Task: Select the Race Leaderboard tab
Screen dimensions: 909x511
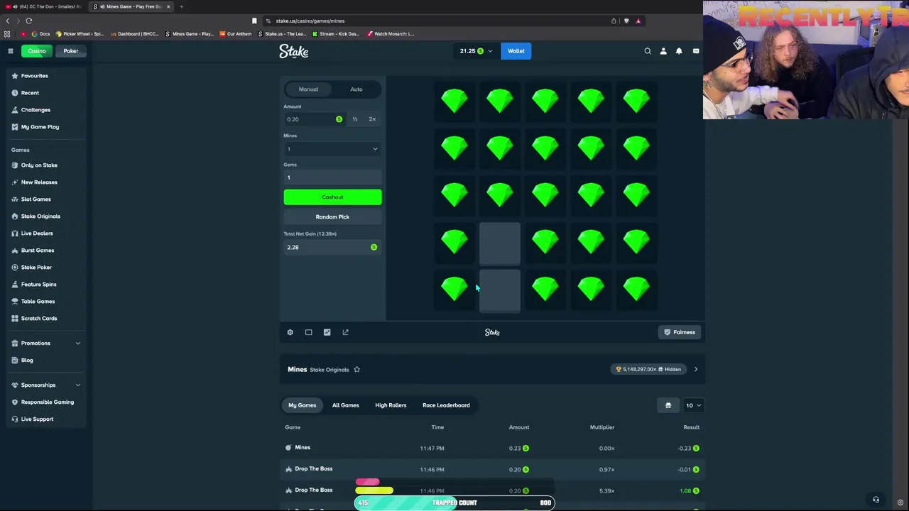Action: tap(446, 405)
